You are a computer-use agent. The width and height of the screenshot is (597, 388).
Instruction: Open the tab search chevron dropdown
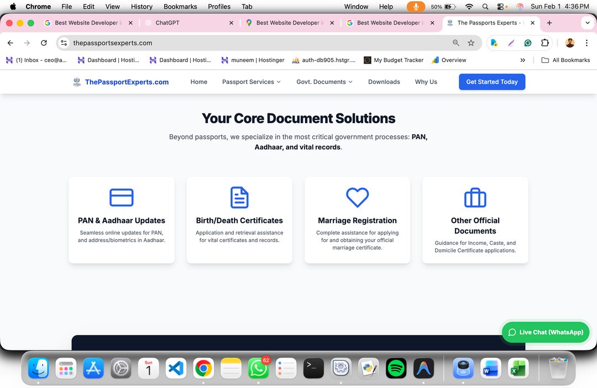pyautogui.click(x=587, y=23)
